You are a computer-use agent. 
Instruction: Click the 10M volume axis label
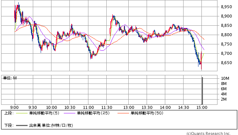pos(225,78)
